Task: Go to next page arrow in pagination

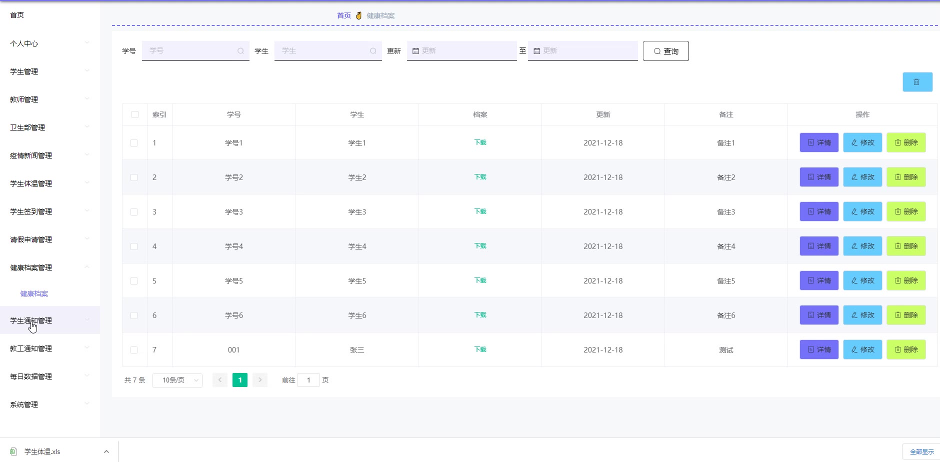Action: (260, 380)
